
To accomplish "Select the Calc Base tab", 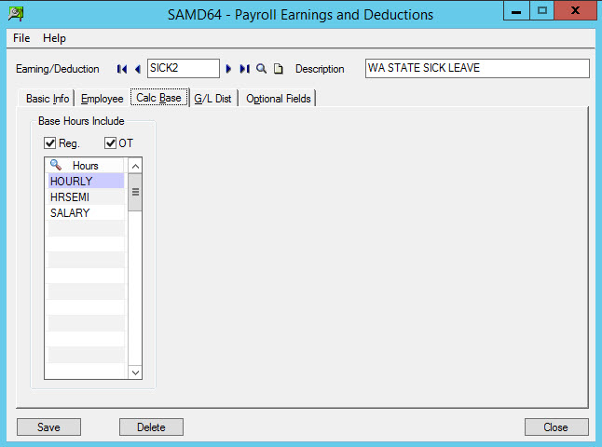I will pos(158,98).
